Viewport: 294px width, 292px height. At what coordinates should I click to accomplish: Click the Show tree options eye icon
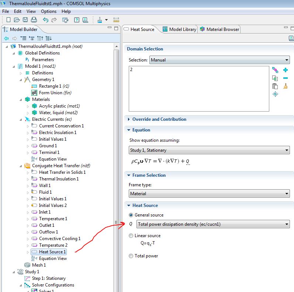pos(31,38)
